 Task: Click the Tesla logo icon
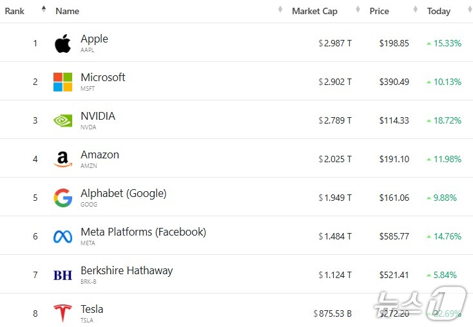click(63, 313)
